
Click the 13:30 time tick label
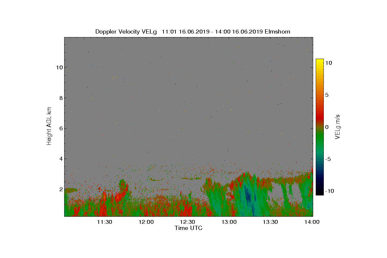[270, 222]
